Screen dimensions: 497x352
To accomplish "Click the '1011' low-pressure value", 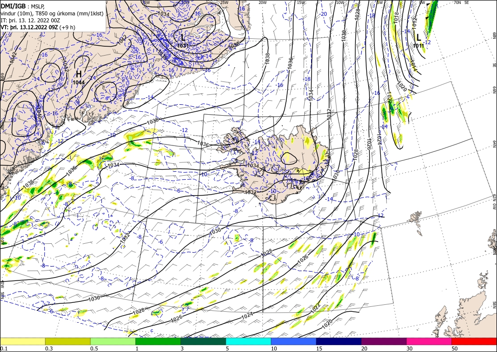I will click(418, 46).
